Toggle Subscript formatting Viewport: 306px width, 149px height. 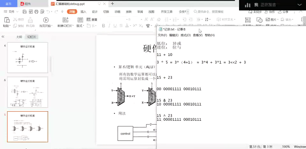[x=141, y=26]
